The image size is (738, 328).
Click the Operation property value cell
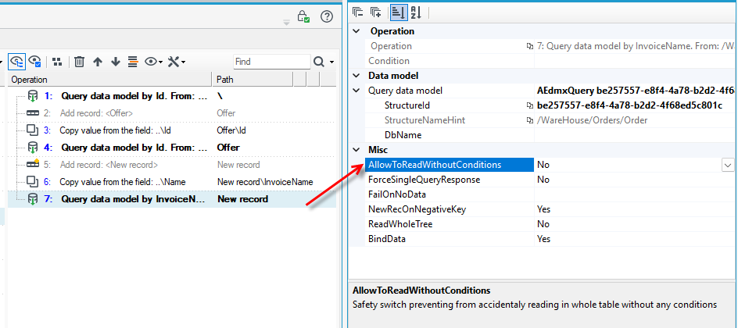636,46
